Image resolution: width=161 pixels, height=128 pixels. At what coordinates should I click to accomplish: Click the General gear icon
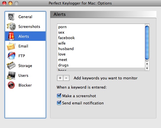coord(11,17)
